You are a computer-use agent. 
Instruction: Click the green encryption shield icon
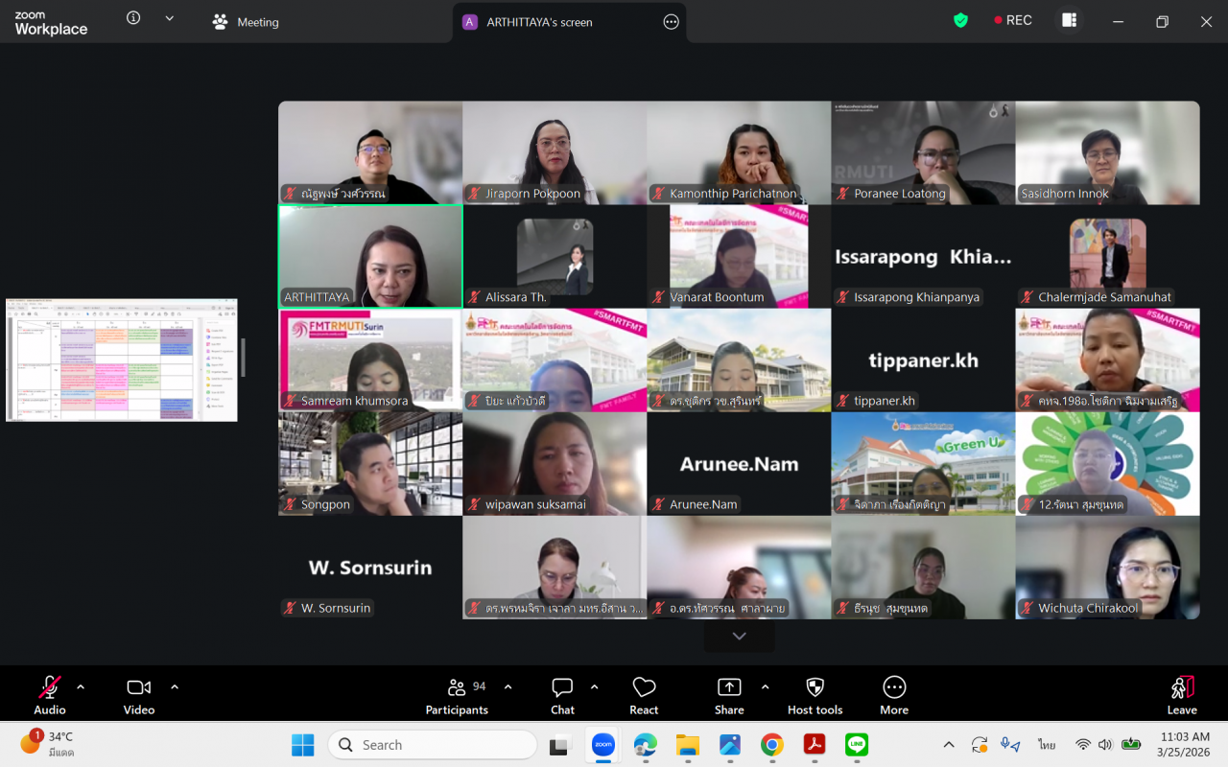coord(960,20)
